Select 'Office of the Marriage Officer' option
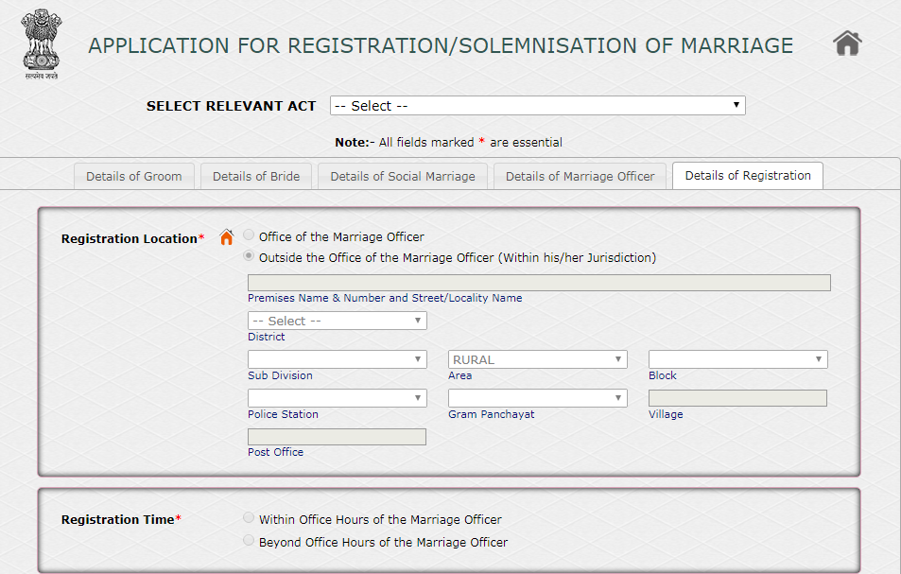The width and height of the screenshot is (901, 574). 248,235
